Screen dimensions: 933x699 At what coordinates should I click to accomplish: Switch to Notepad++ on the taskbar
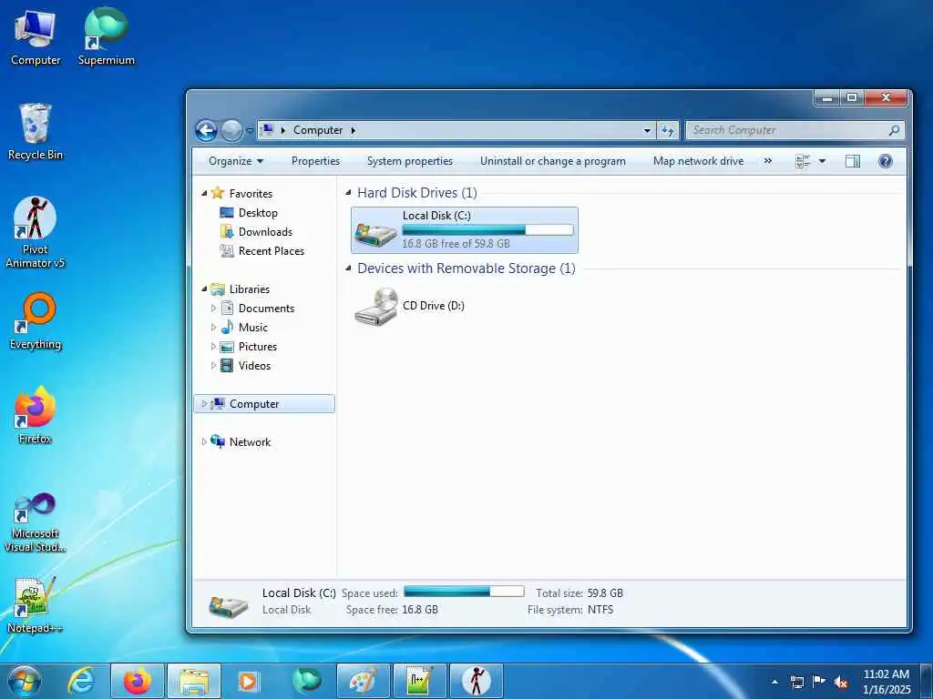click(x=419, y=681)
